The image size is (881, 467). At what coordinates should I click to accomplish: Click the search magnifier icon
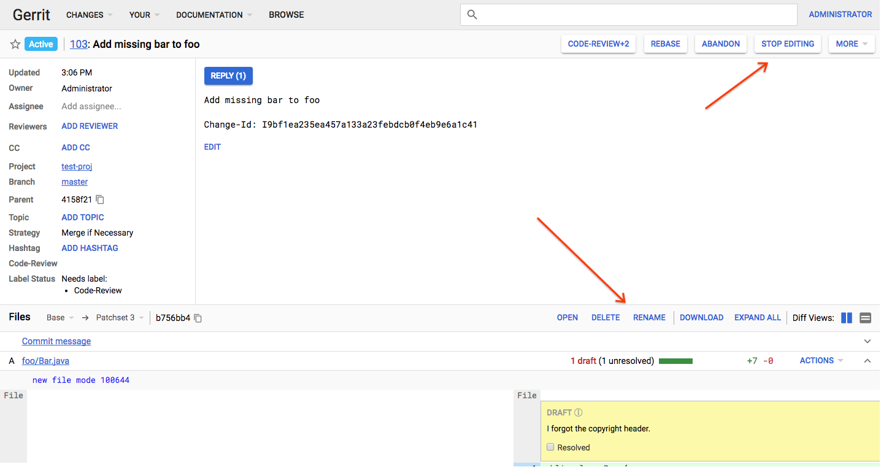tap(472, 15)
